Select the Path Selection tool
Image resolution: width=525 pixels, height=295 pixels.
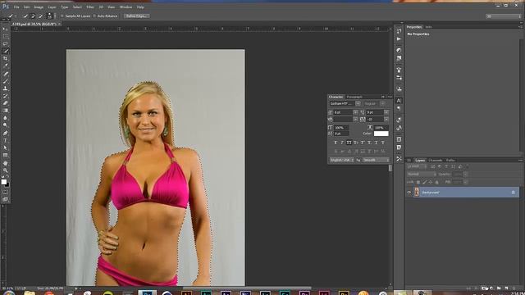(x=6, y=147)
